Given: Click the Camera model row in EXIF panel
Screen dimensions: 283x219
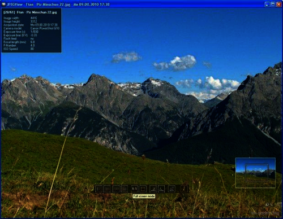Looking at the screenshot, I should tap(32, 28).
